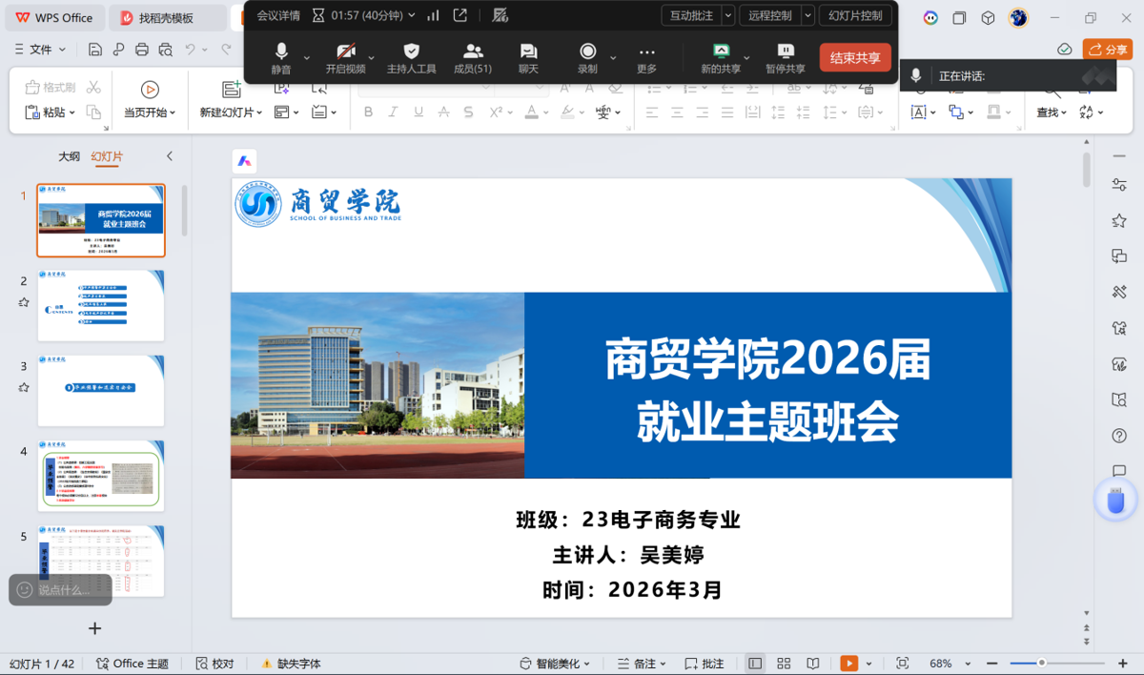
Task: Switch to slide sorter view
Action: 784,664
